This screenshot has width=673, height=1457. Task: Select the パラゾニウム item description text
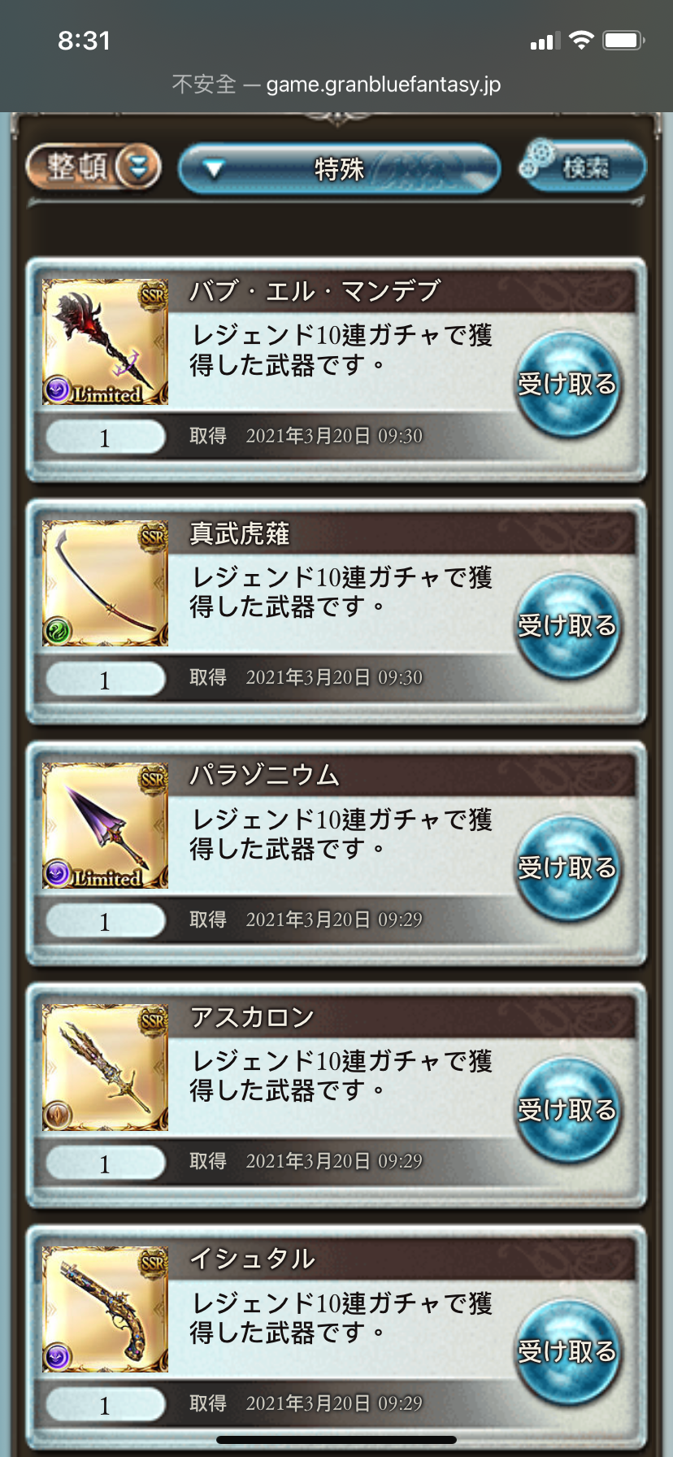pos(341,833)
